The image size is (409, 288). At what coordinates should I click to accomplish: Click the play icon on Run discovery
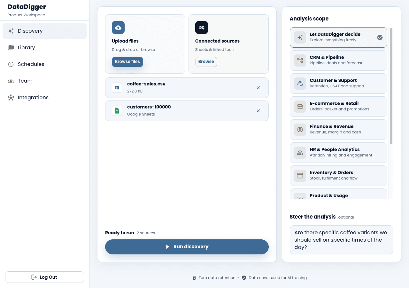coord(167,247)
